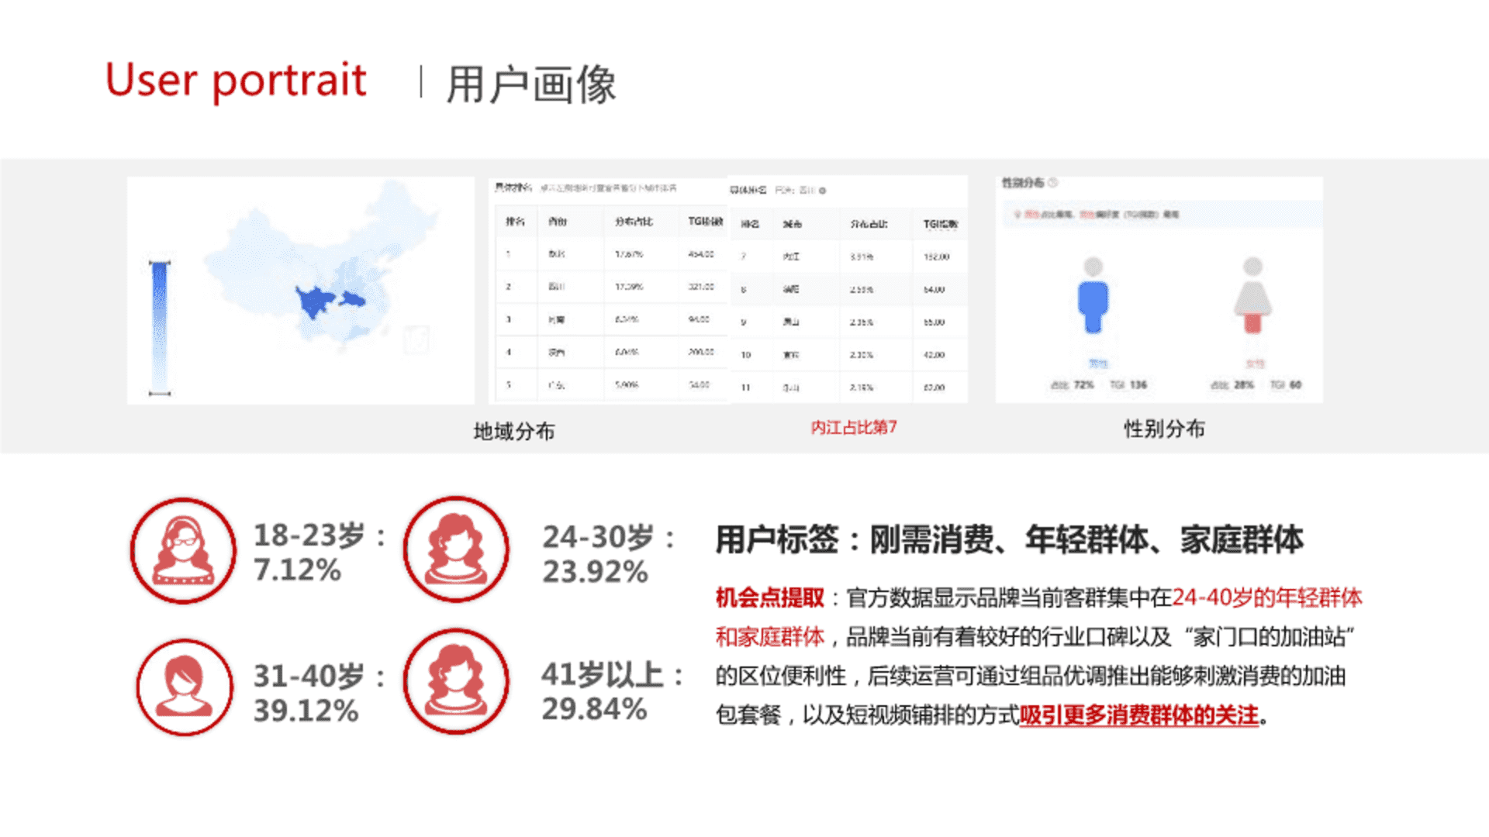Click the grey-and-red female figure icon
The image size is (1489, 837).
(1252, 295)
